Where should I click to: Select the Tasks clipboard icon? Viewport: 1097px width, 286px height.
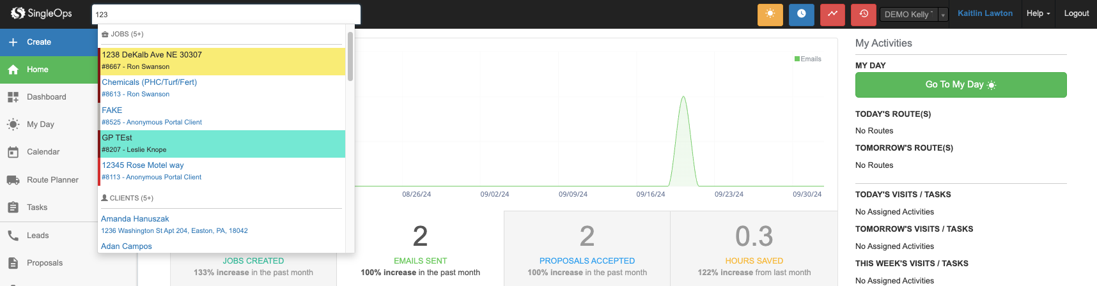point(13,207)
